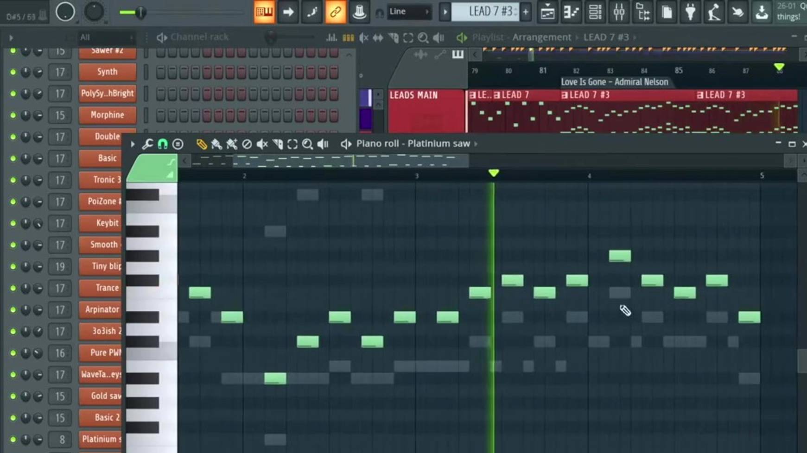This screenshot has width=807, height=453.
Task: Mute the Tiny blip channel green LED
Action: click(x=13, y=266)
